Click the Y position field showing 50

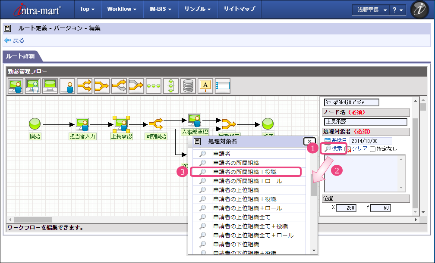pos(380,208)
